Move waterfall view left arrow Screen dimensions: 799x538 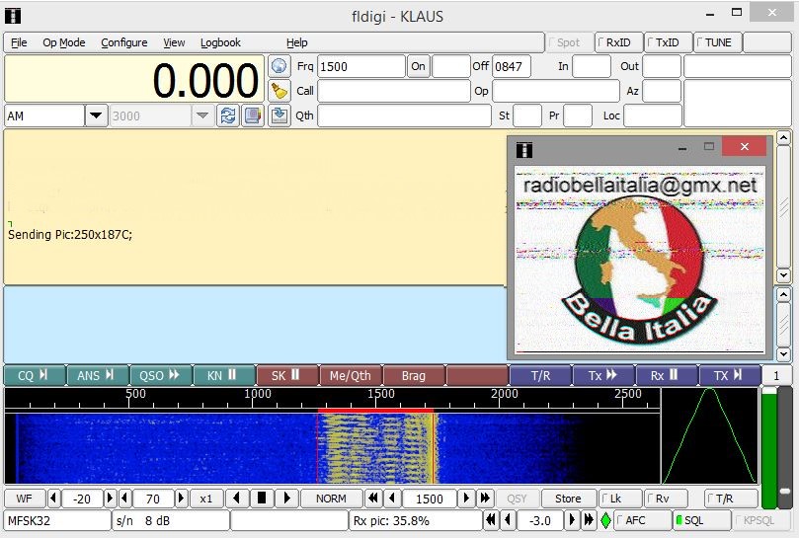(x=236, y=499)
